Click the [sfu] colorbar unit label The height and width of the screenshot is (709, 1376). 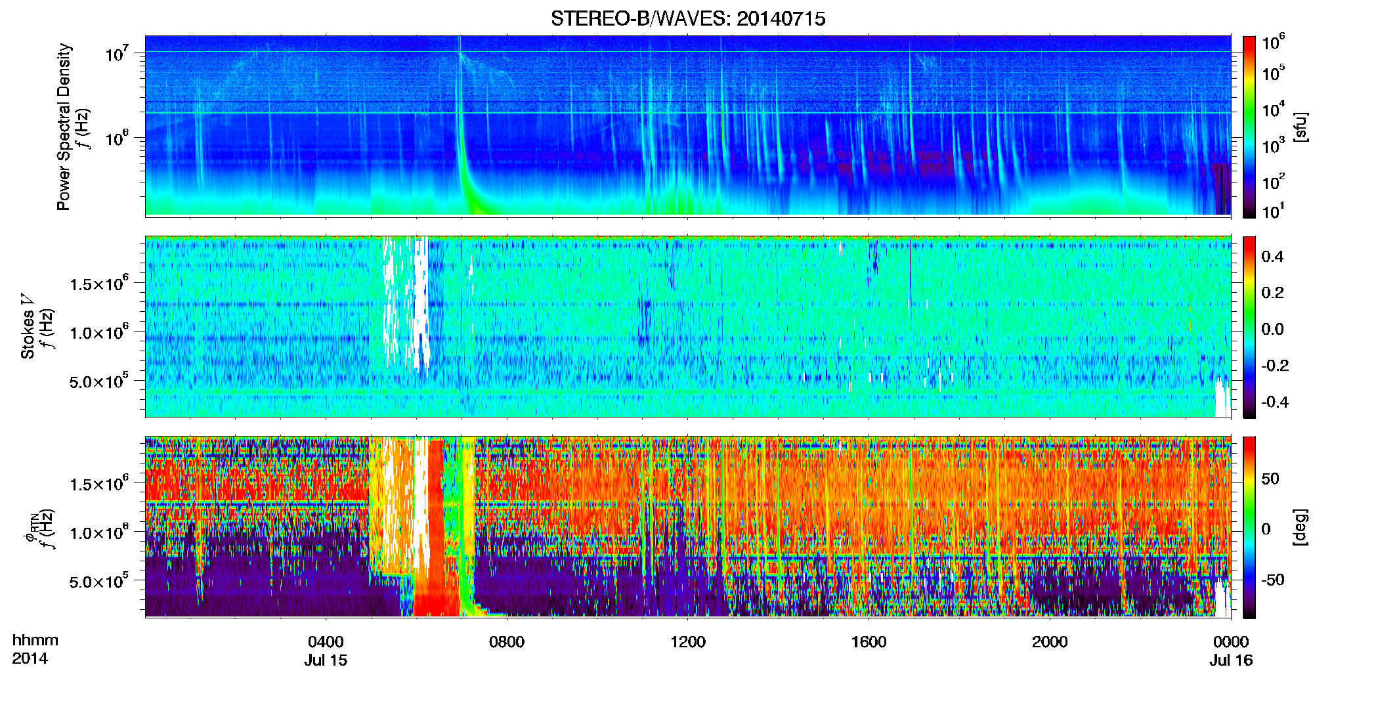click(x=1301, y=127)
